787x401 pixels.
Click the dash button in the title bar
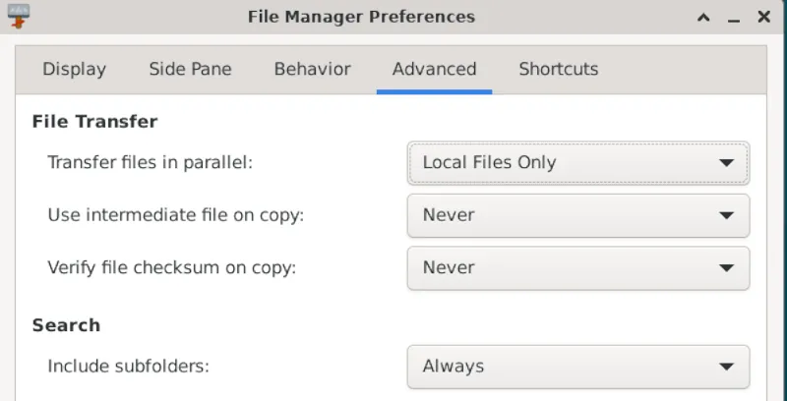(733, 18)
